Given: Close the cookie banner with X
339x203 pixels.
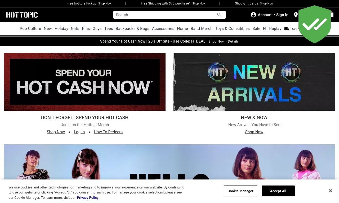Looking at the screenshot, I should pyautogui.click(x=331, y=191).
